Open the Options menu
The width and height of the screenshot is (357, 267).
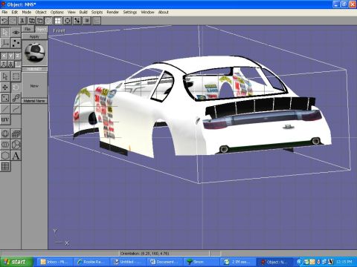pyautogui.click(x=57, y=12)
